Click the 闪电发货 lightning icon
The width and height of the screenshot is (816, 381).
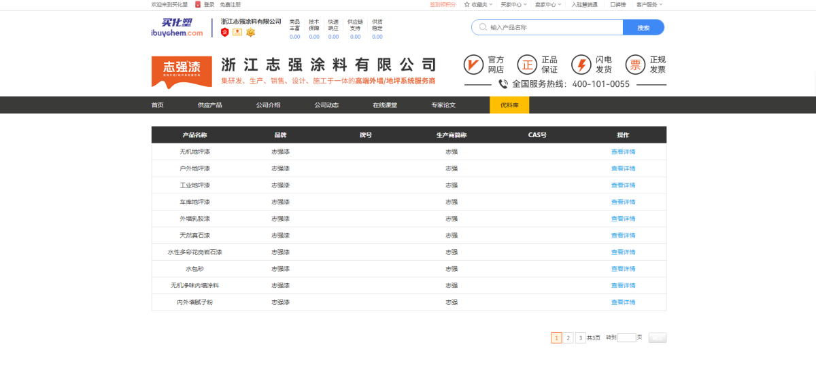click(x=581, y=65)
